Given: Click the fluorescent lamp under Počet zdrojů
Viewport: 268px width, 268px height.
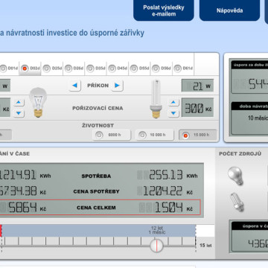Looking at the screenshot, I should (237, 202).
